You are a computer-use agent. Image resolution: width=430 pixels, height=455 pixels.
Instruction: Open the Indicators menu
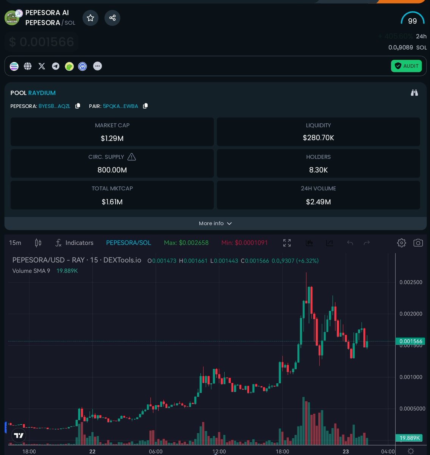(x=74, y=243)
